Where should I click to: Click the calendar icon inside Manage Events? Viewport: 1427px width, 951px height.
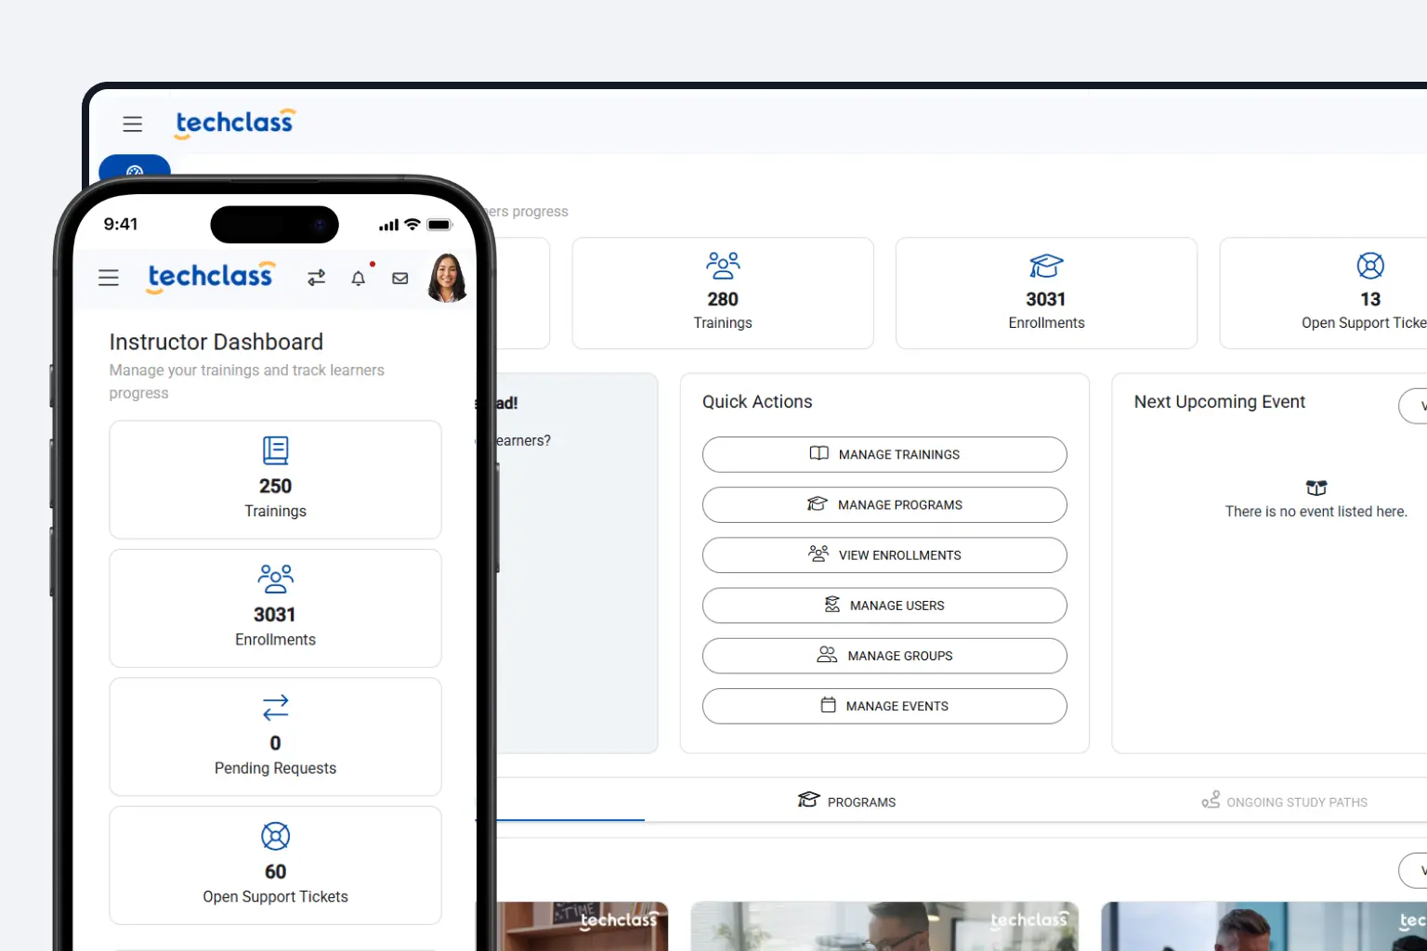point(828,705)
